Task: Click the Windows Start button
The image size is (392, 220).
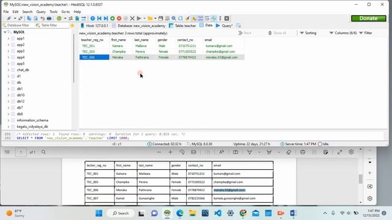Action: 99,213
